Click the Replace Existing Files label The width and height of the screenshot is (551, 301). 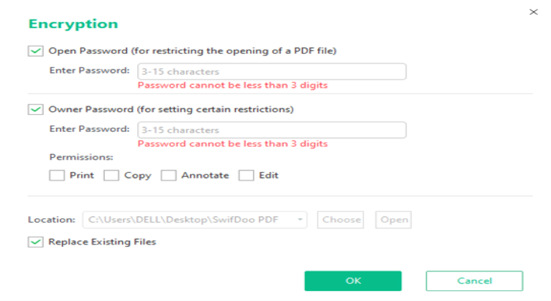point(102,242)
